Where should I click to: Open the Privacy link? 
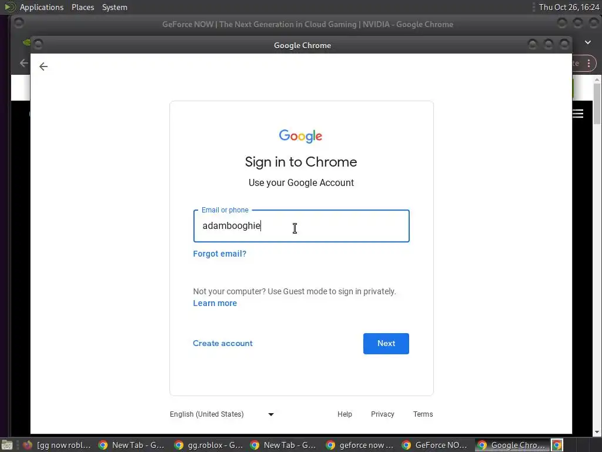(x=382, y=414)
